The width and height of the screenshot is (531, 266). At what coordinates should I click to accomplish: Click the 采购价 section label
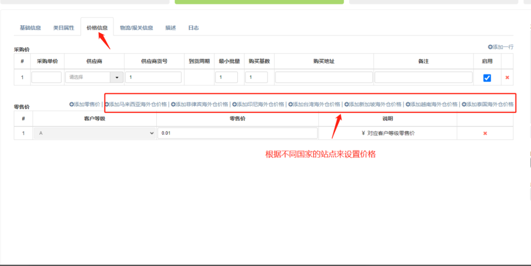tap(22, 50)
